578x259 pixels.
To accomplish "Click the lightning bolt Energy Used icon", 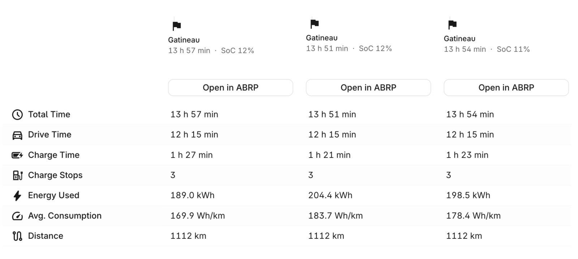I will [x=17, y=196].
